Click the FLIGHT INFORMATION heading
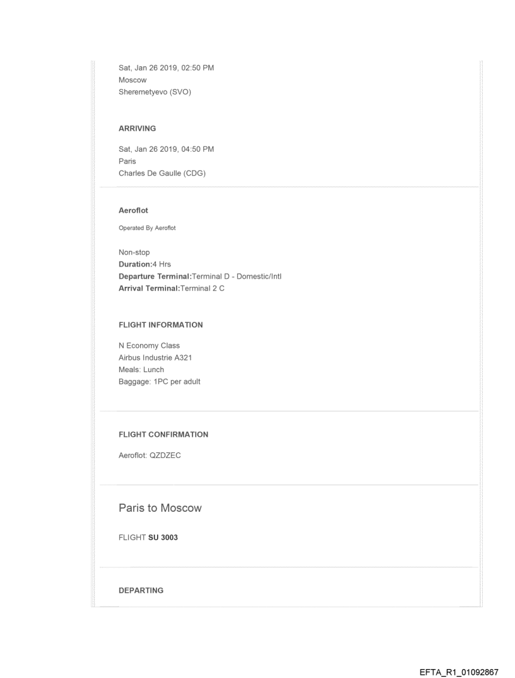 click(x=160, y=325)
